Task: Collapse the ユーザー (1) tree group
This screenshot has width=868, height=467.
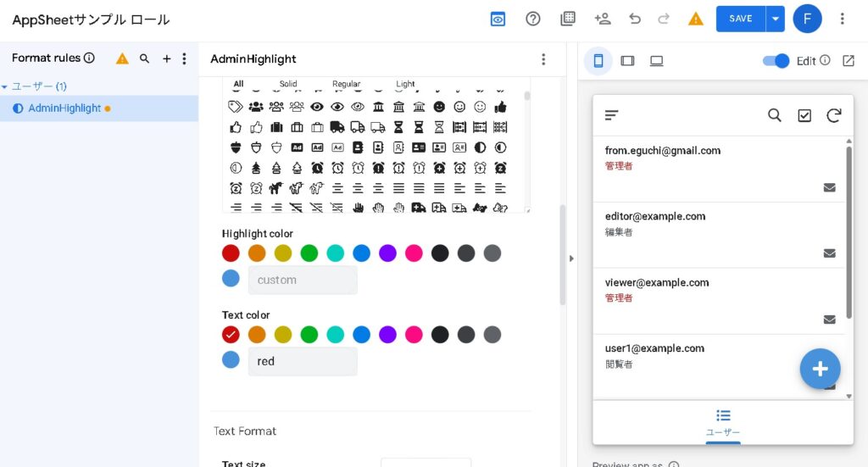Action: (x=5, y=86)
